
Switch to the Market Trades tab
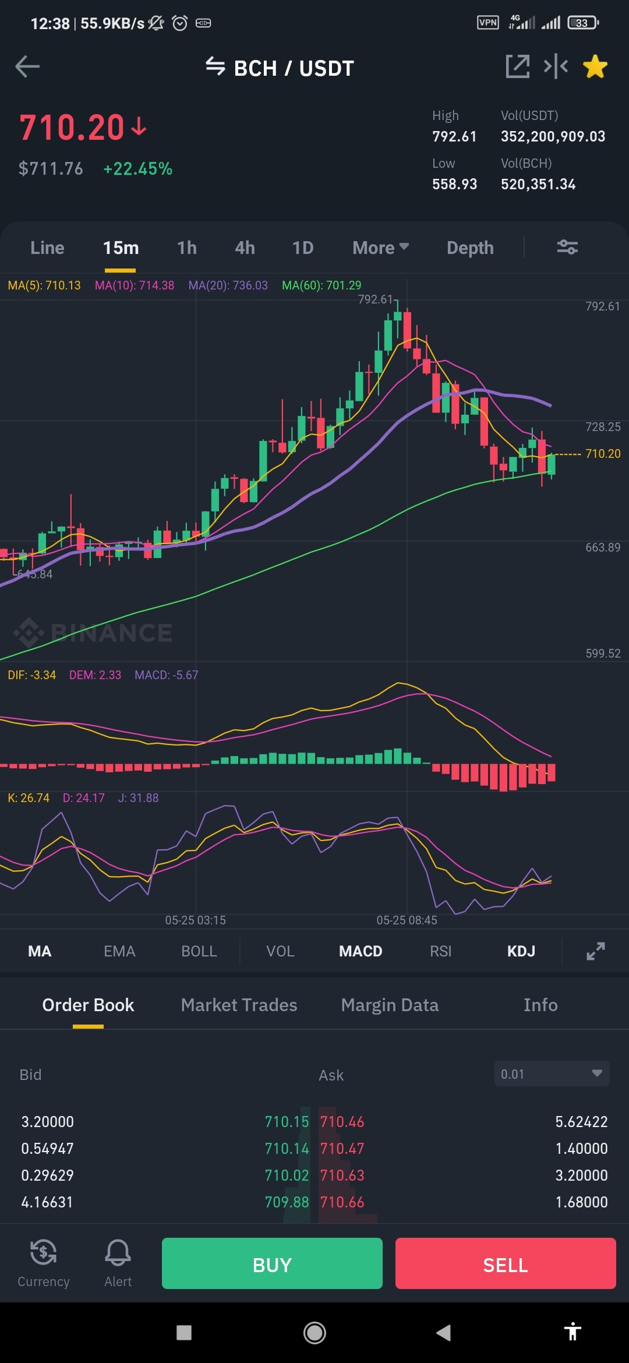(239, 1005)
